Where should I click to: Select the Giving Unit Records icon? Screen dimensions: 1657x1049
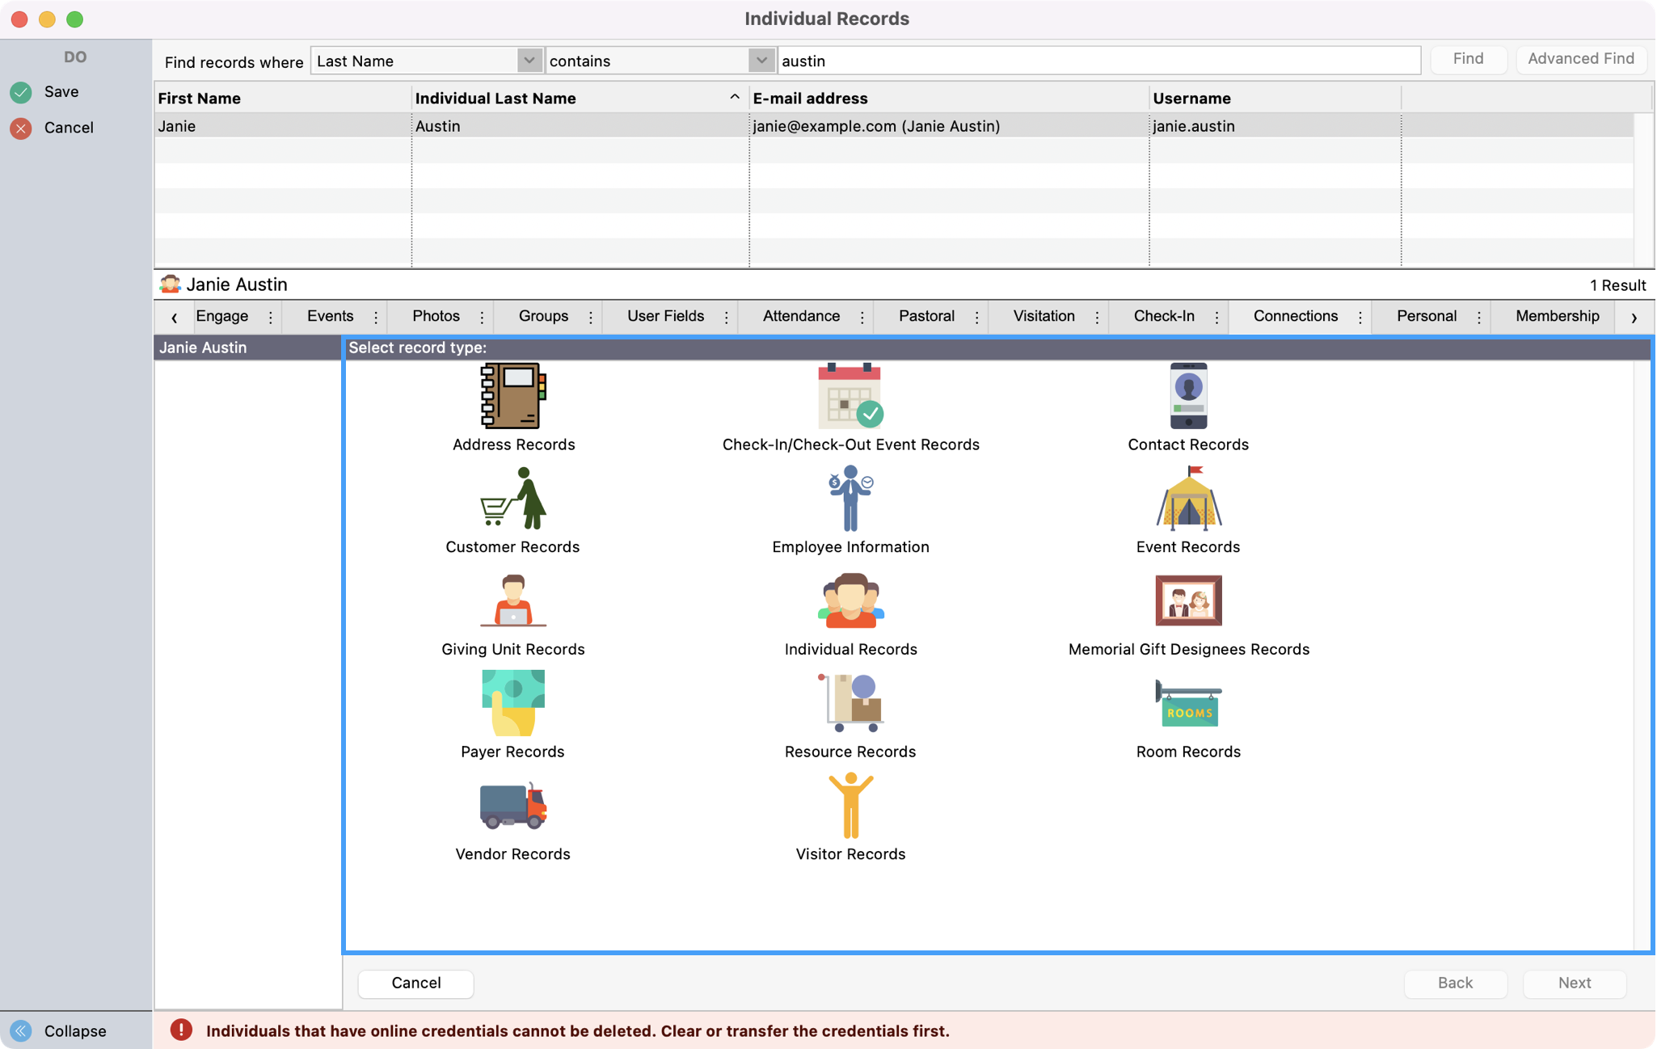pyautogui.click(x=512, y=601)
